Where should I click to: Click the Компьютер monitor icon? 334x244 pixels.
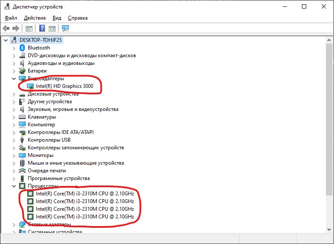(x=22, y=125)
